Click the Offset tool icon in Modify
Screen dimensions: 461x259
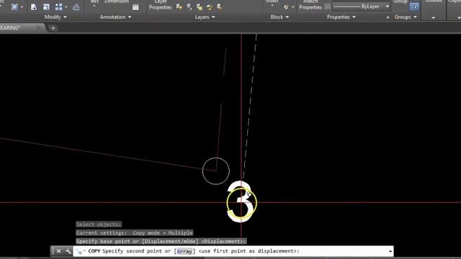tap(76, 7)
